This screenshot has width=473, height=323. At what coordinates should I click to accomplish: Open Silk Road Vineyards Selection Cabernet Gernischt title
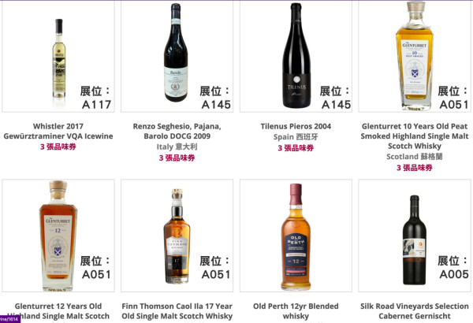coord(415,311)
